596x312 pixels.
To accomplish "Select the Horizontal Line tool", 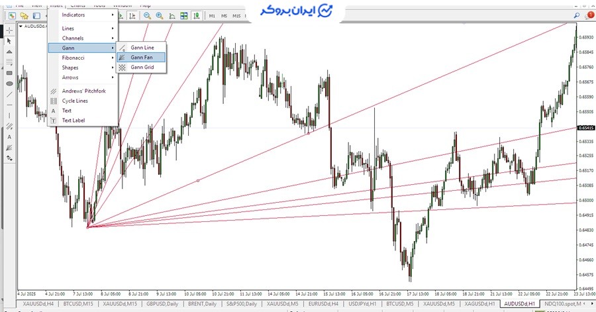I will coord(9,105).
